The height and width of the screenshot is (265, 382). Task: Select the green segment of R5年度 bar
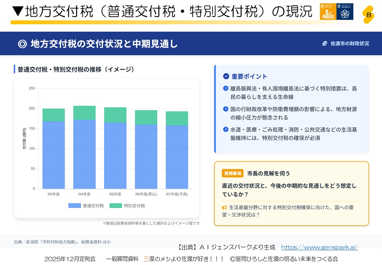click(x=115, y=115)
